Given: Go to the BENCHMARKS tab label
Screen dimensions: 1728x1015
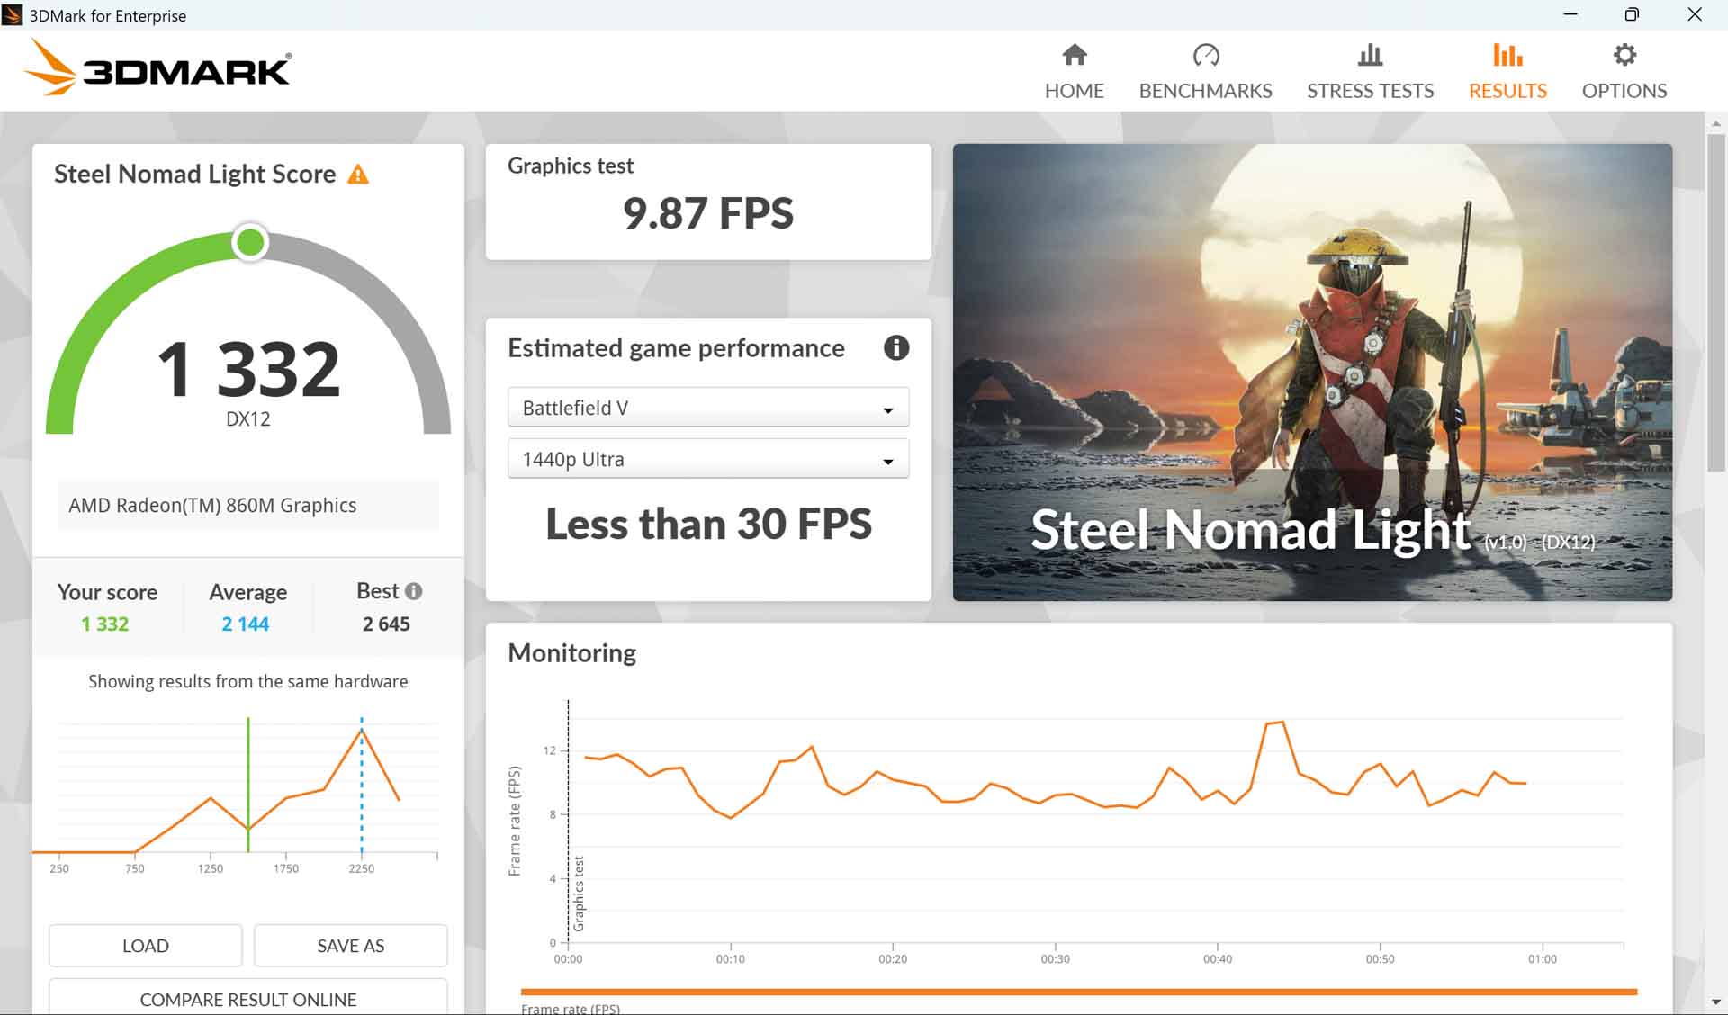Looking at the screenshot, I should pos(1205,91).
